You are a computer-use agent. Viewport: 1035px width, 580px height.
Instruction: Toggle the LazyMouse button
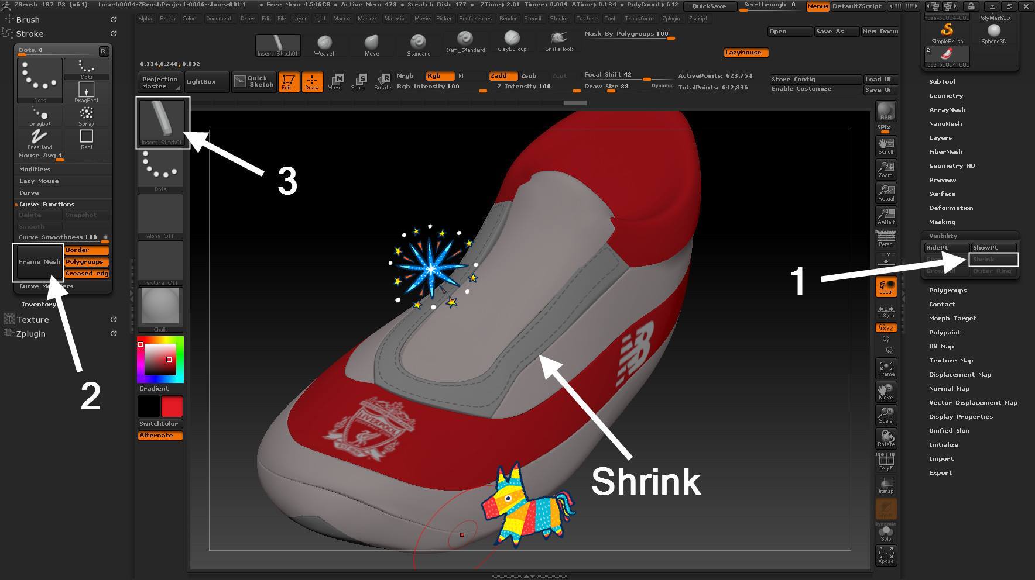(x=746, y=53)
